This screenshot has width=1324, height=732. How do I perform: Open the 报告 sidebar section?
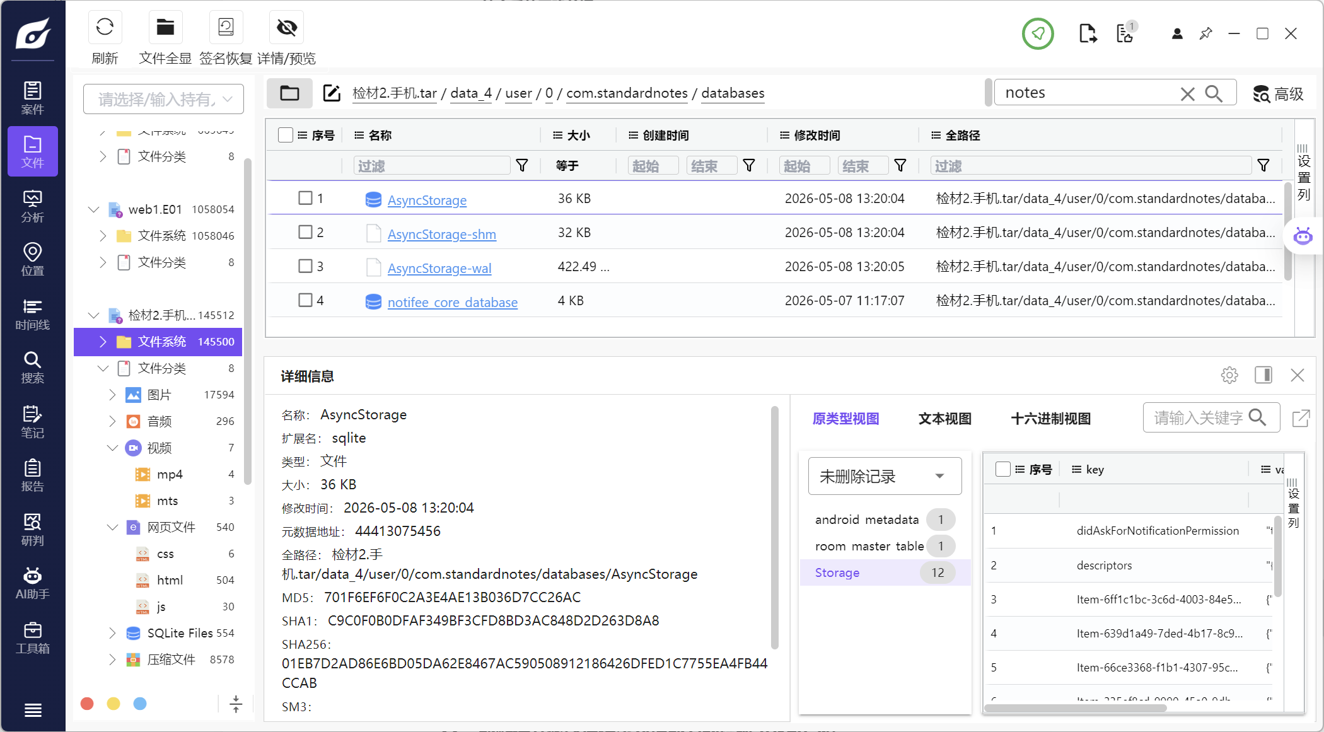(33, 476)
